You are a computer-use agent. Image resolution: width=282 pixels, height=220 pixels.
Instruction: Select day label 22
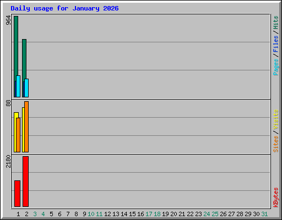(x=190, y=214)
